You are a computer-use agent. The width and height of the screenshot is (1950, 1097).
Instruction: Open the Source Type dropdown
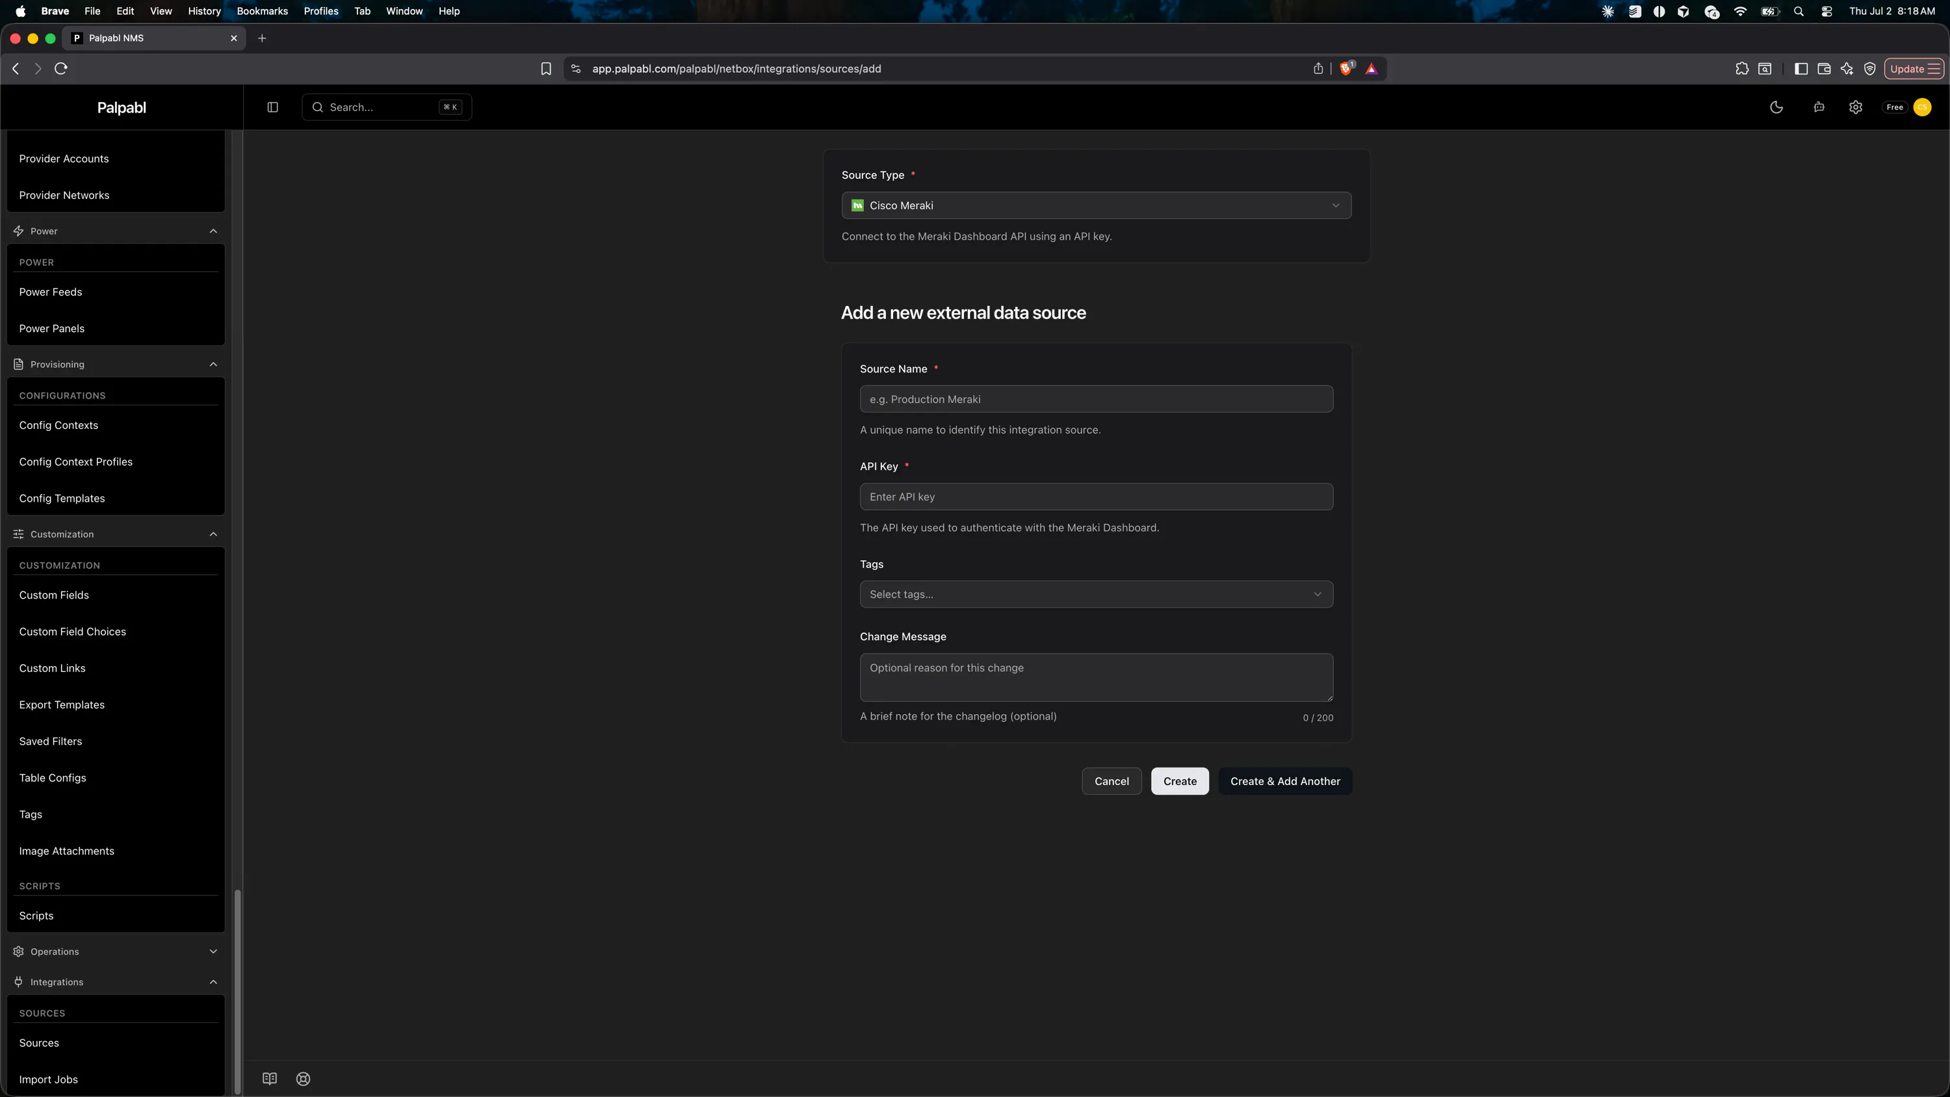1096,205
